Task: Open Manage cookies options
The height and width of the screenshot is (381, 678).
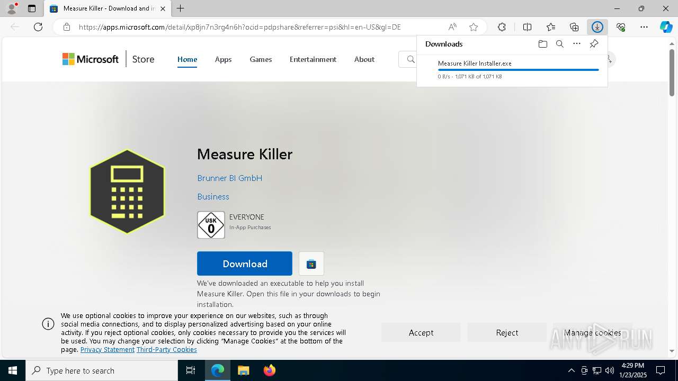Action: pyautogui.click(x=592, y=332)
